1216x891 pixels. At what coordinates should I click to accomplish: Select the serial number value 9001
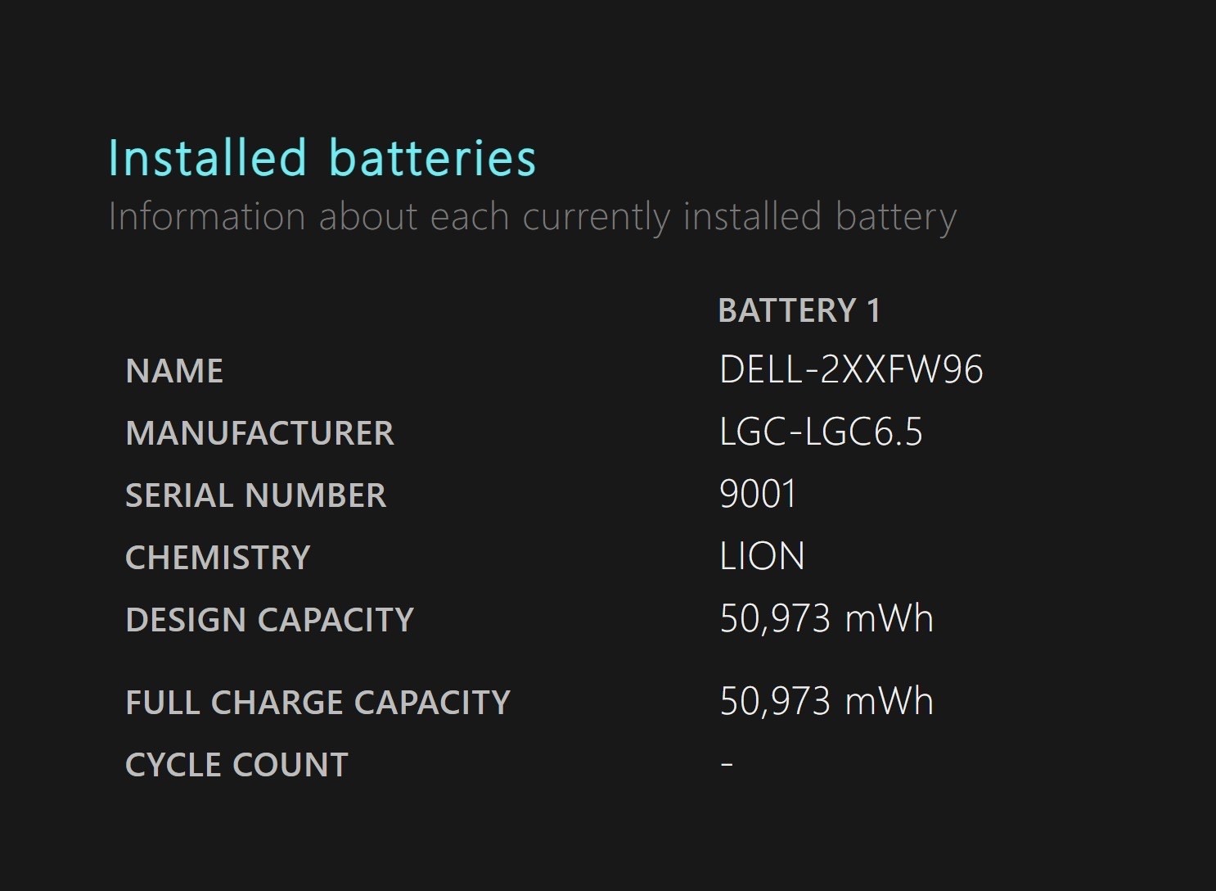[758, 494]
